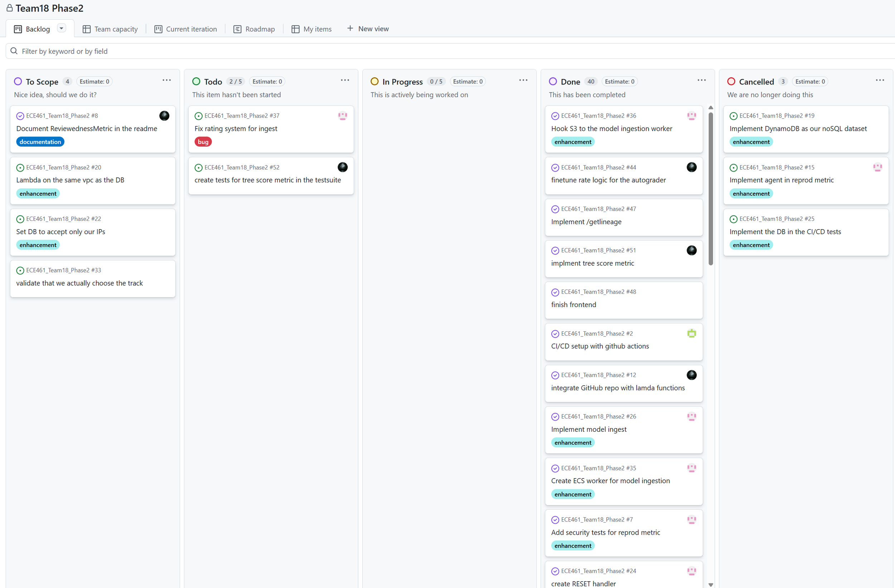Click the plus icon for New view
The height and width of the screenshot is (588, 895).
[x=350, y=29]
